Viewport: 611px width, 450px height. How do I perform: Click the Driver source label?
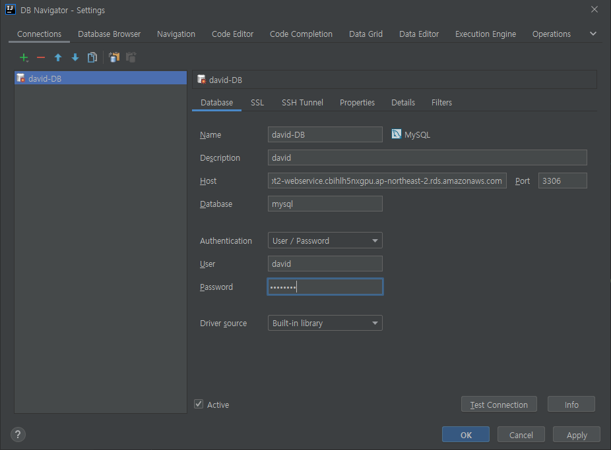tap(223, 323)
